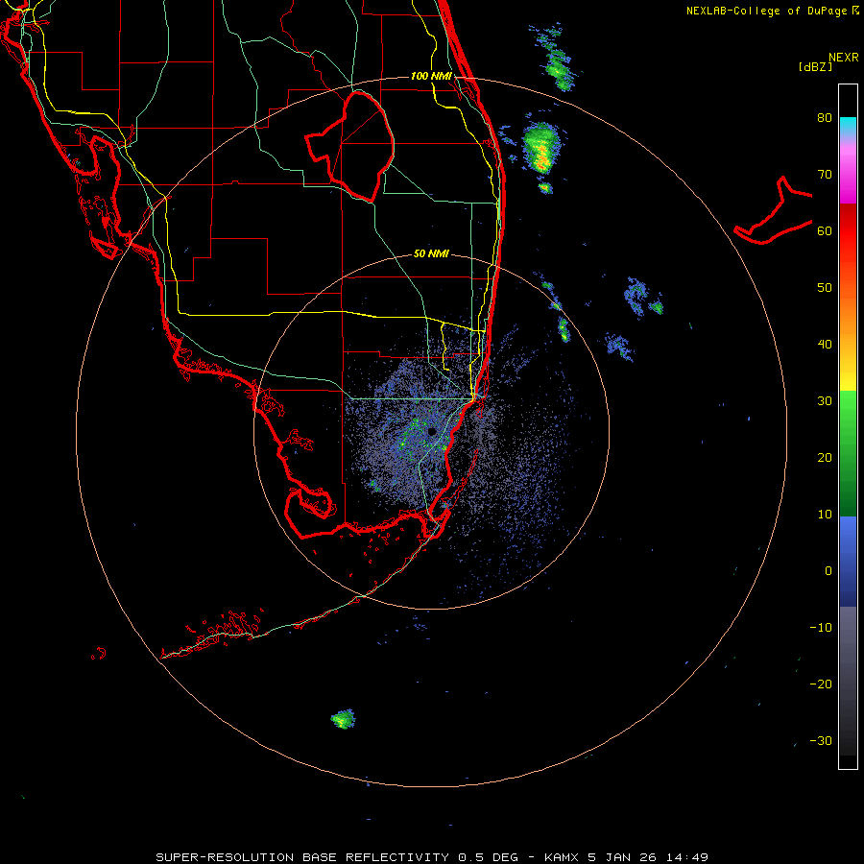Screen dimensions: 864x864
Task: Click the cyan top band of the color scale
Action: [848, 124]
